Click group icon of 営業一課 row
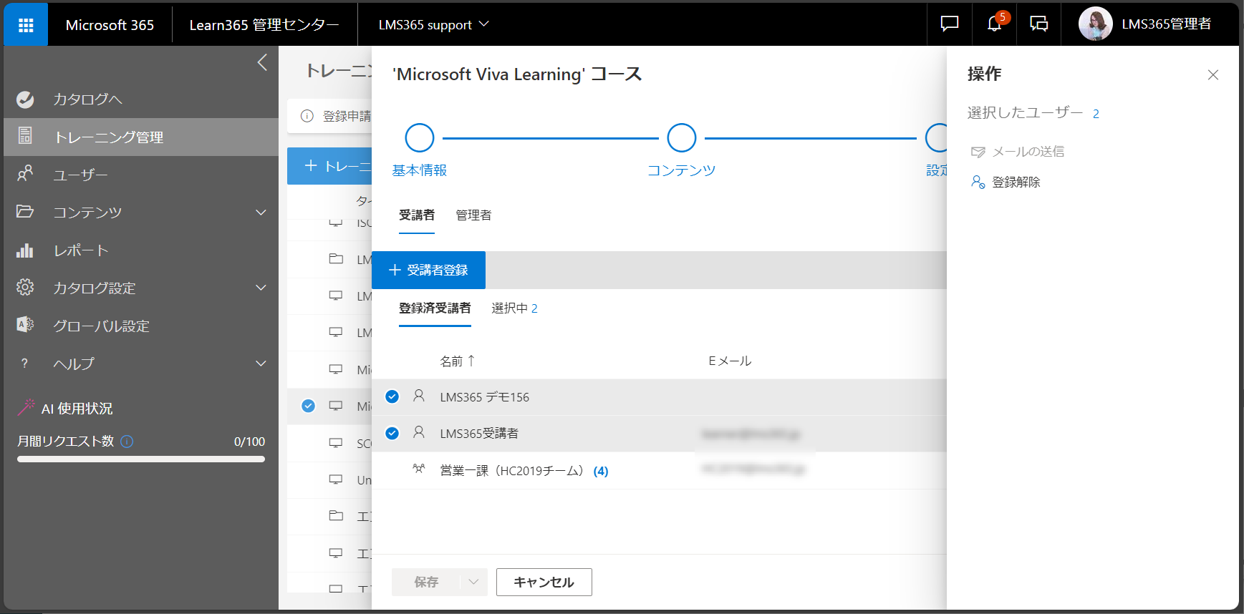Screen dimensions: 1244x614 pyautogui.click(x=419, y=469)
